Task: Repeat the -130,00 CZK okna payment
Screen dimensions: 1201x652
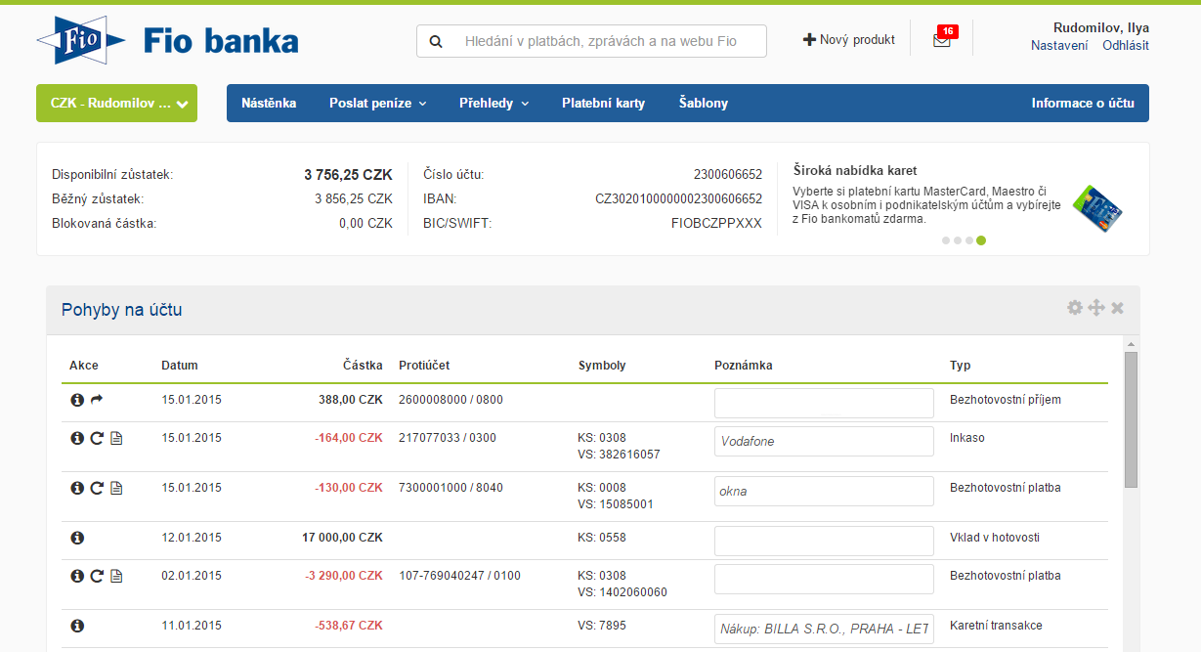Action: point(97,488)
